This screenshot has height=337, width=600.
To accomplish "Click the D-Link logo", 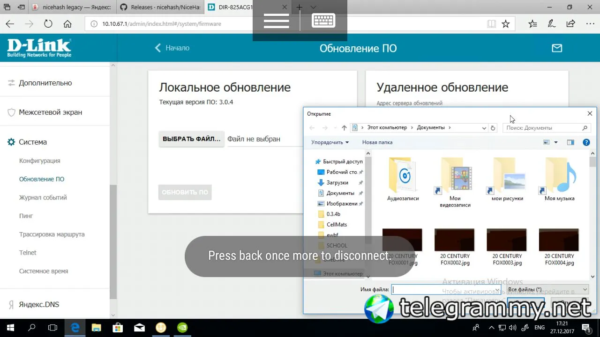I will 39,48.
